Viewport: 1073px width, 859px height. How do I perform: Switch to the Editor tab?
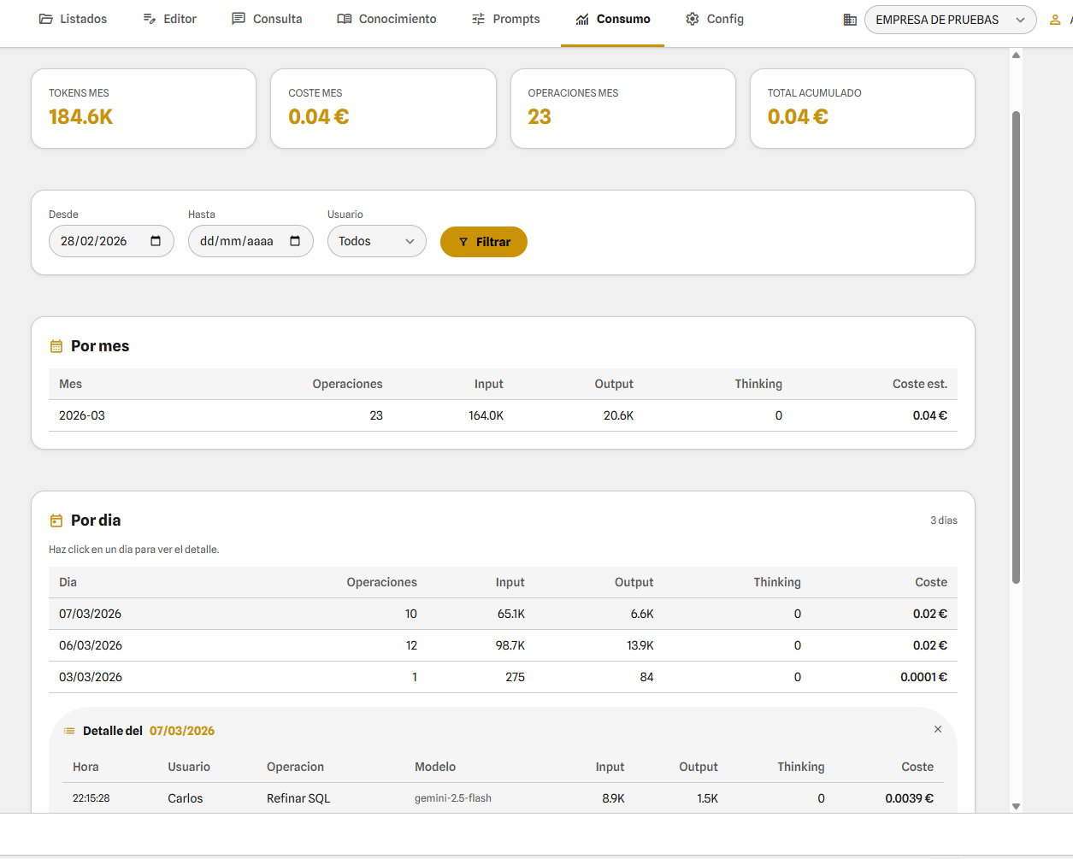tap(169, 19)
